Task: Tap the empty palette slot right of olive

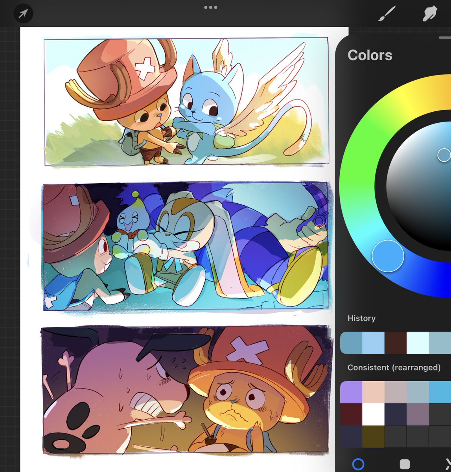Action: (x=396, y=436)
